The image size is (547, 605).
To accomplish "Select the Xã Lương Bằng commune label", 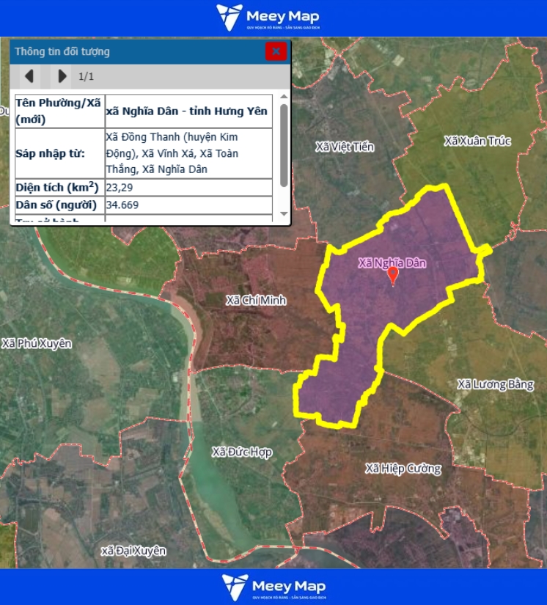I will [496, 384].
